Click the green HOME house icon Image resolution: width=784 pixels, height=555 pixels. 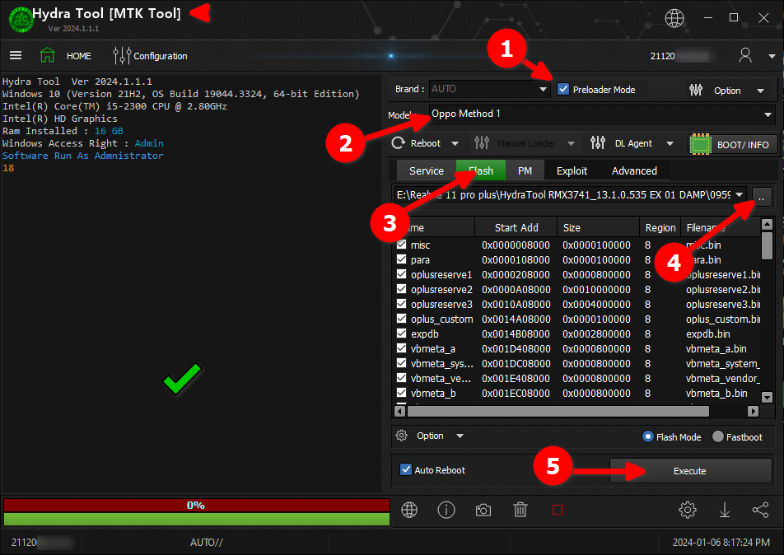(x=47, y=55)
